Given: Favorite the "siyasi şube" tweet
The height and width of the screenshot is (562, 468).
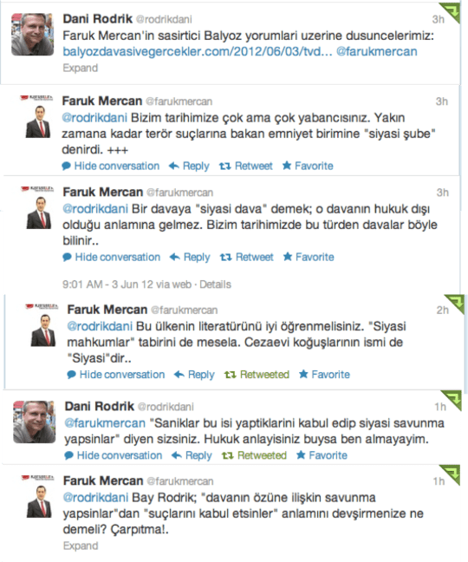Looking at the screenshot, I should pos(308,166).
